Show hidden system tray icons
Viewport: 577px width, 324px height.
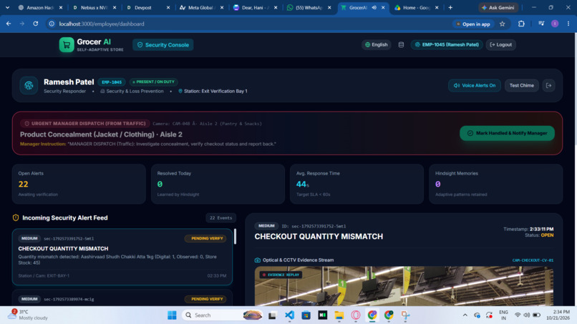pyautogui.click(x=465, y=315)
